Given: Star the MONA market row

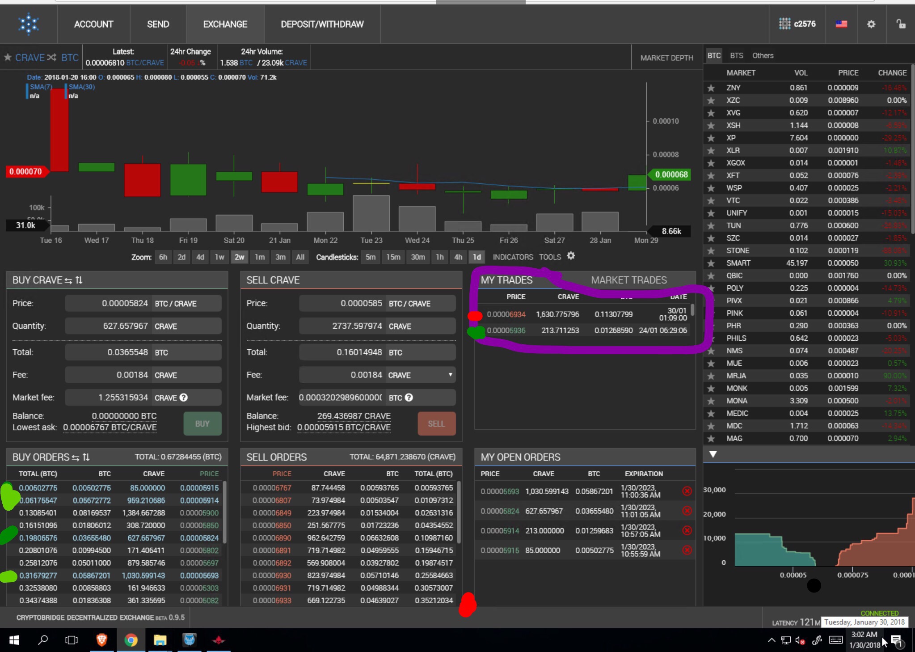Looking at the screenshot, I should [711, 401].
